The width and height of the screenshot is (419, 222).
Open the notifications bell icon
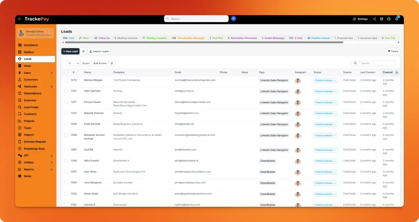point(396,19)
